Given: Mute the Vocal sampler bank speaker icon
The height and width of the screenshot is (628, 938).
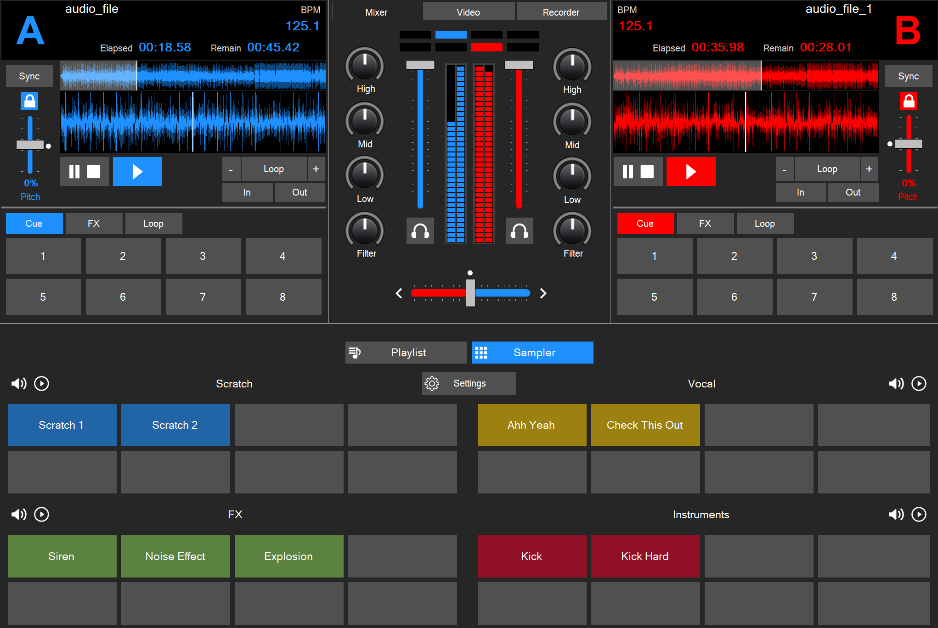Looking at the screenshot, I should click(x=896, y=383).
